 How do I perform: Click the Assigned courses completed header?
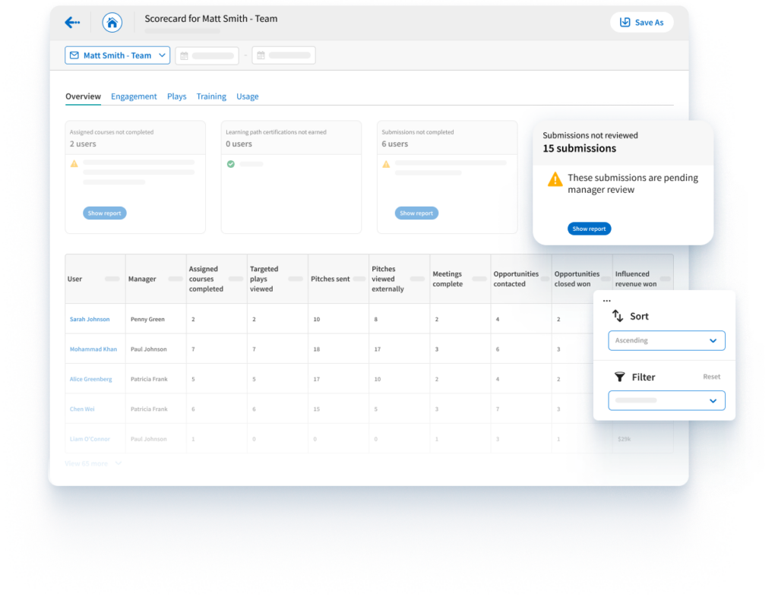217,279
